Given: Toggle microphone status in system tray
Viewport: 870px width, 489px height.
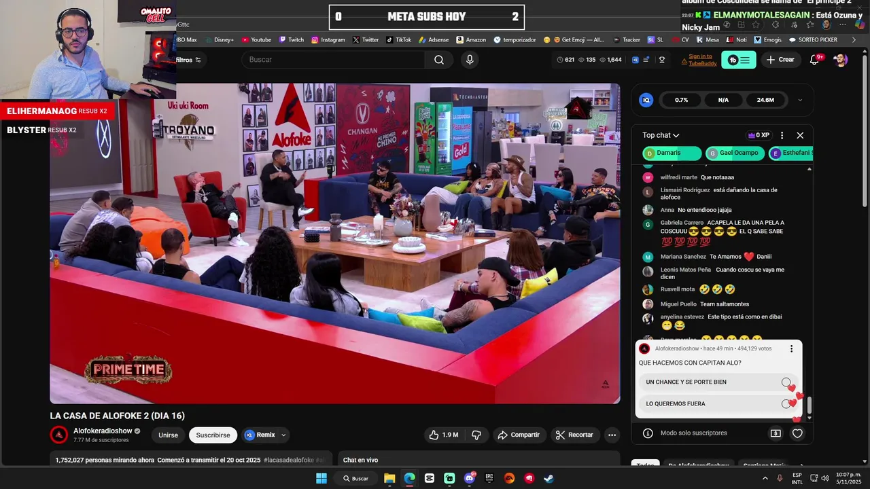Looking at the screenshot, I should click(780, 478).
